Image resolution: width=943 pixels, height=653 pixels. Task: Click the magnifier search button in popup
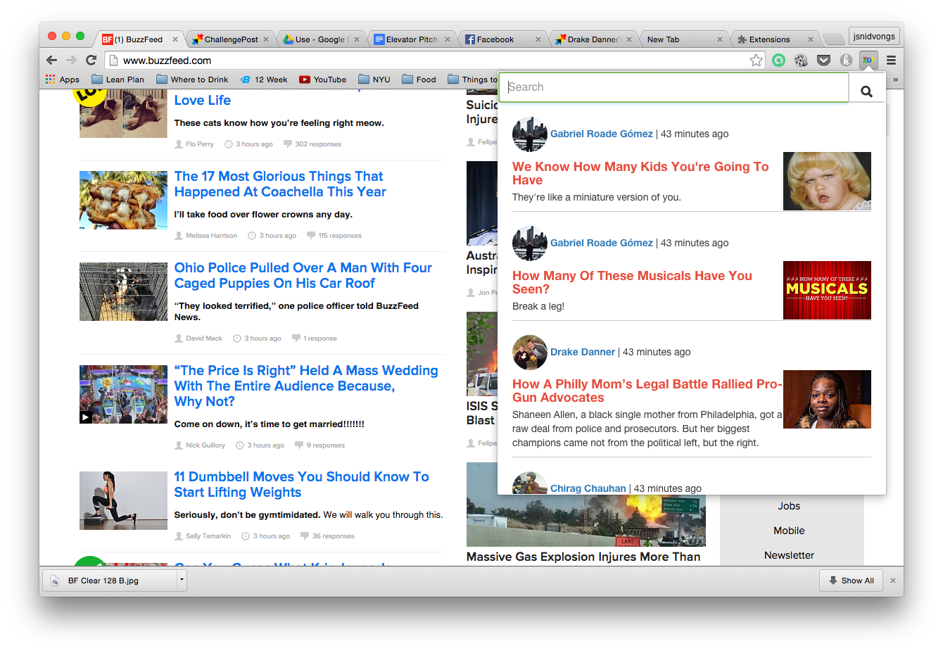point(866,91)
